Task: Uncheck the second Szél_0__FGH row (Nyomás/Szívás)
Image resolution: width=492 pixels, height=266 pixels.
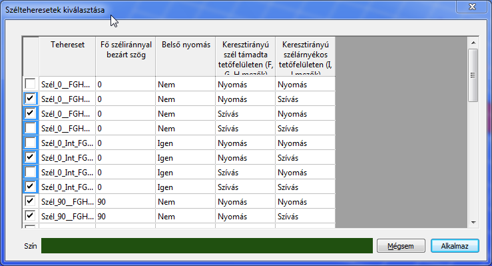Action: (x=30, y=99)
